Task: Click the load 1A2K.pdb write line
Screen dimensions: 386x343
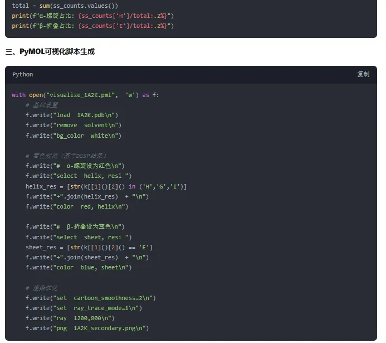Action: point(73,115)
